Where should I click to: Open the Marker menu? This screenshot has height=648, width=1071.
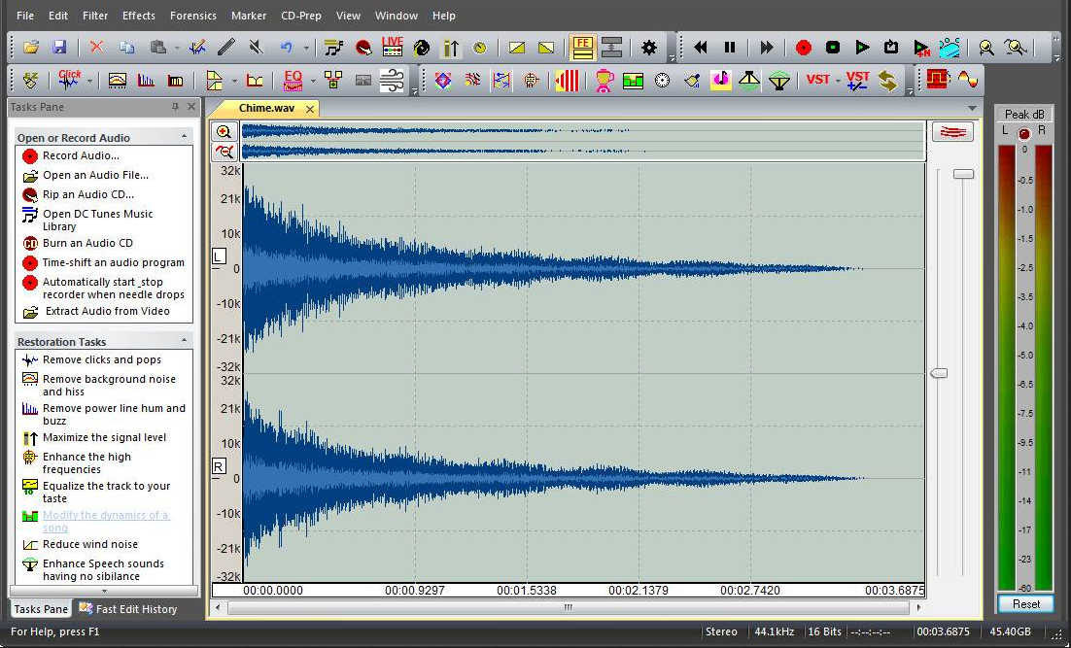[249, 15]
